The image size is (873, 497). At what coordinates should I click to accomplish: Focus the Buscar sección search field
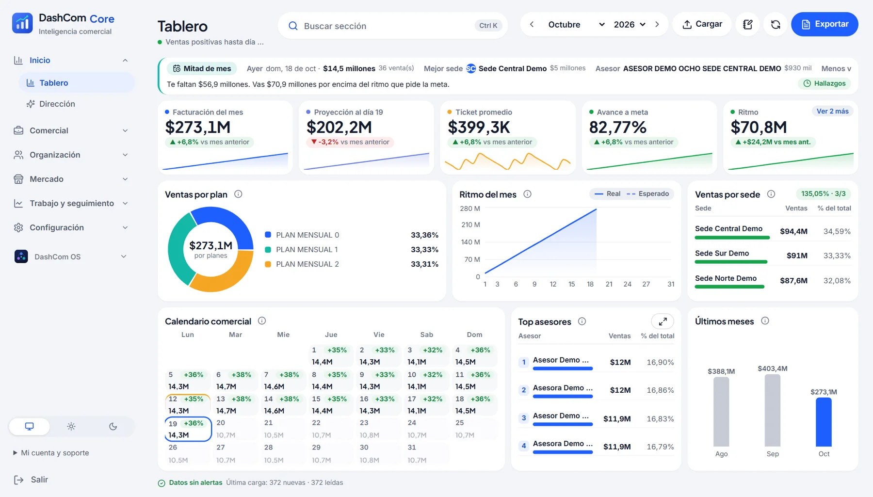coord(393,26)
